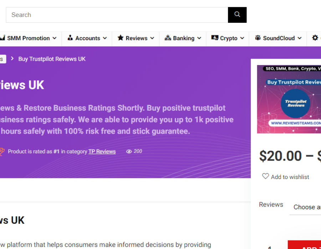Expand the SMM Promotion dropdown arrow
321x249 pixels.
(x=55, y=38)
